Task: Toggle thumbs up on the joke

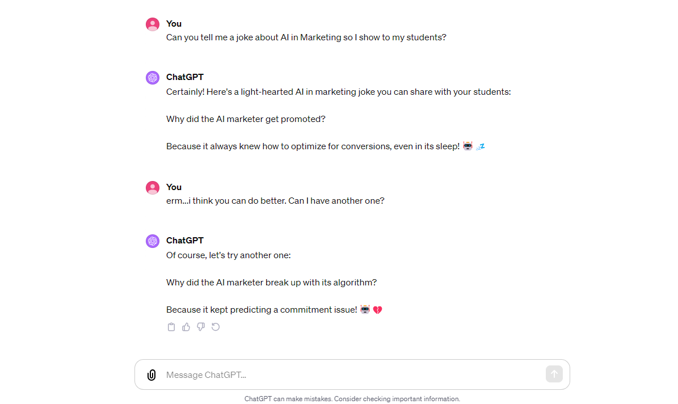Action: coord(186,327)
